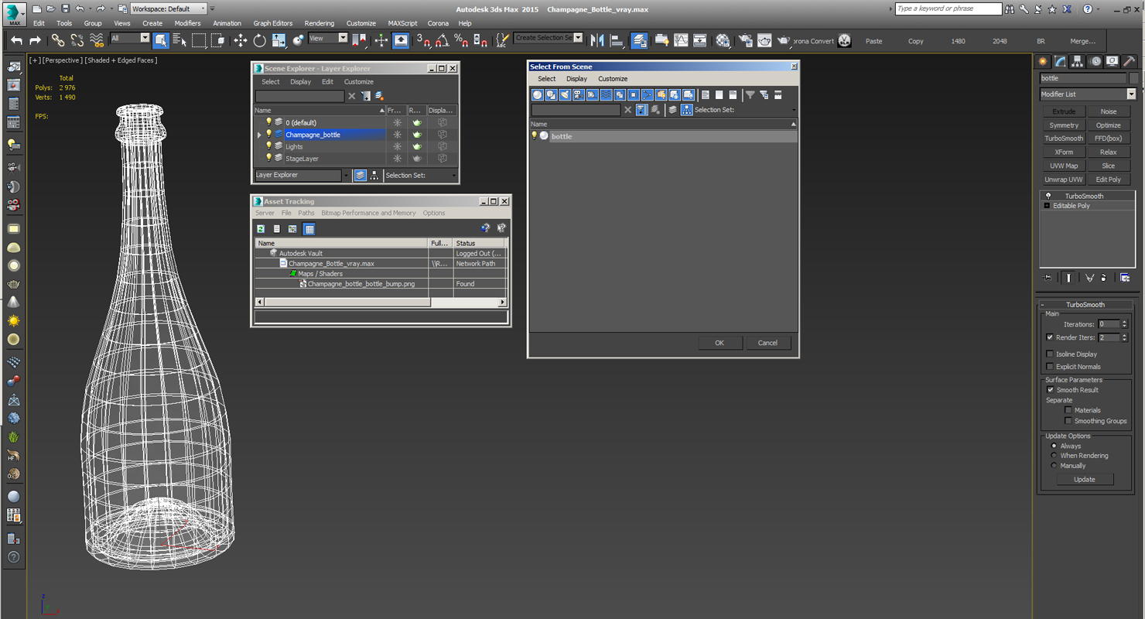This screenshot has height=619, width=1145.
Task: Toggle the Smooth Result checkbox
Action: [x=1050, y=390]
